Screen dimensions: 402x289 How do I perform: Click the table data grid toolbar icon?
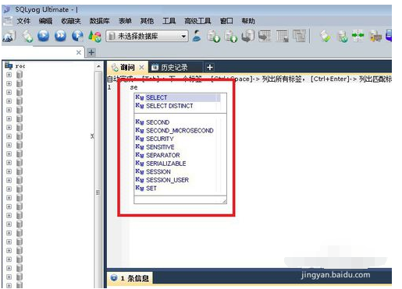coord(282,36)
